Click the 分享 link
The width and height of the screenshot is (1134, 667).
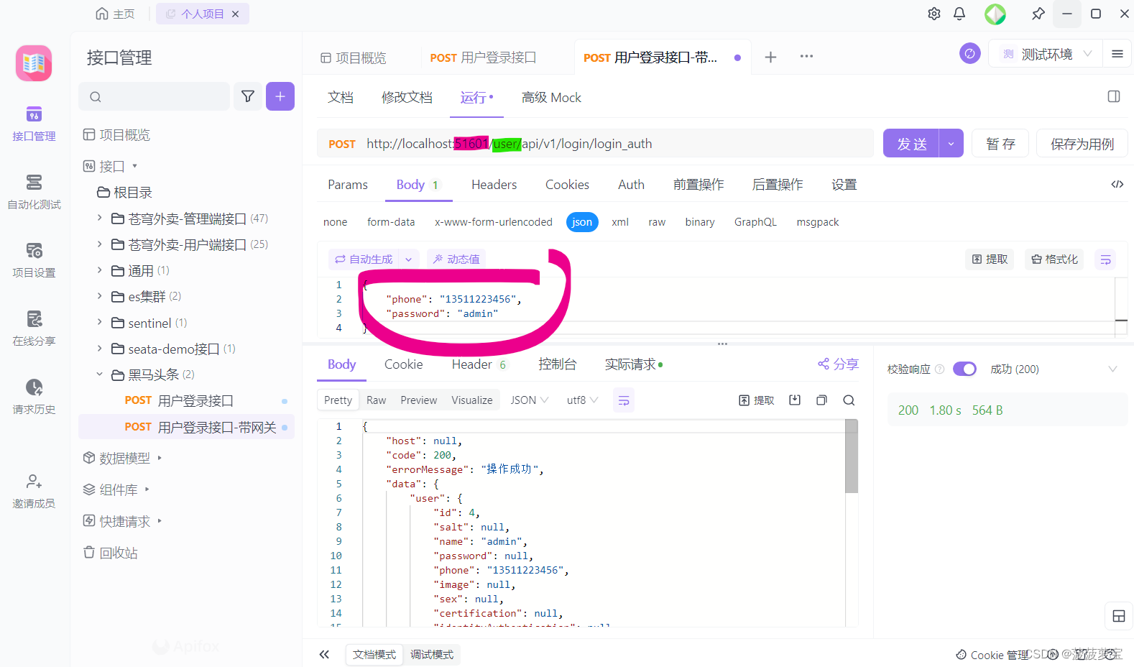838,364
